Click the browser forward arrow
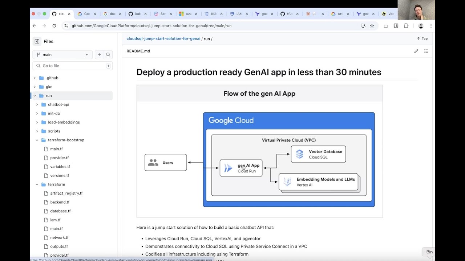Viewport: 465px width, 261px height. pos(44,26)
